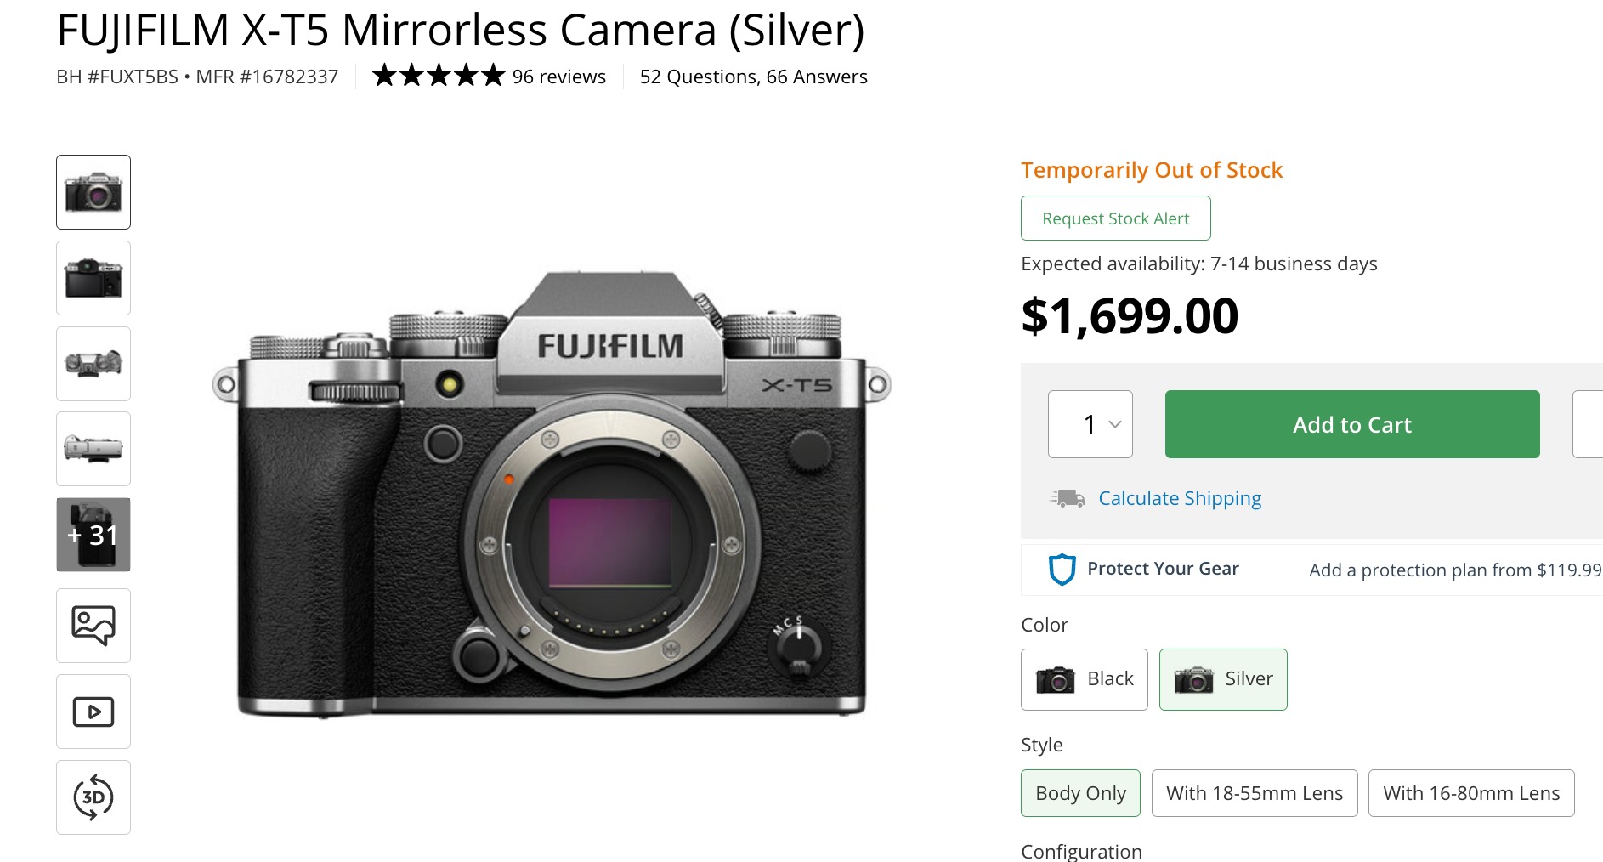This screenshot has width=1603, height=862.
Task: Click the five-star rating stars
Action: 439,76
